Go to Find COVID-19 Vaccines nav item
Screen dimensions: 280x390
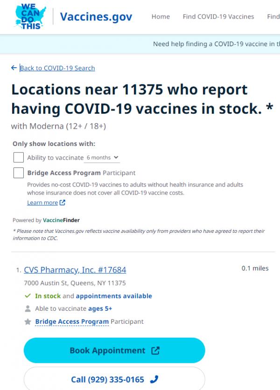coord(218,17)
